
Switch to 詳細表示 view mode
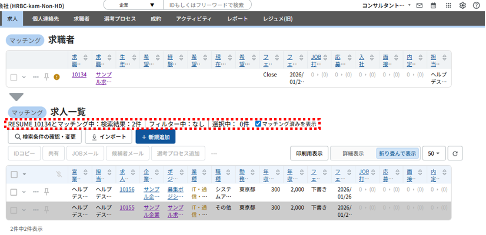coord(353,153)
